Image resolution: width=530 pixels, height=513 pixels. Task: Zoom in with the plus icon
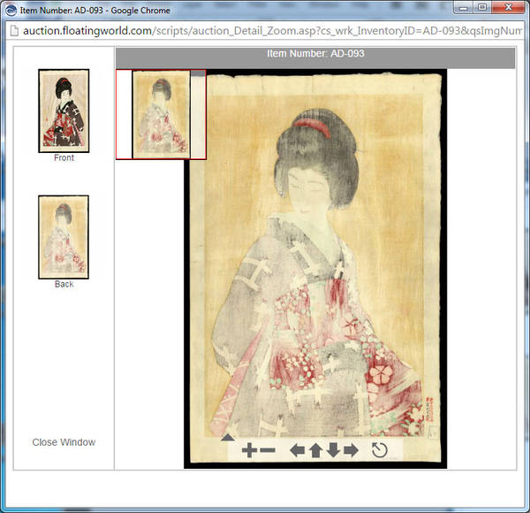coord(249,450)
